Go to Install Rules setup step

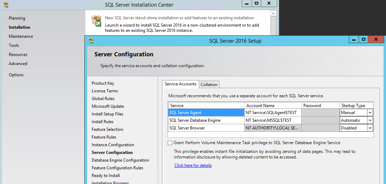[103, 122]
